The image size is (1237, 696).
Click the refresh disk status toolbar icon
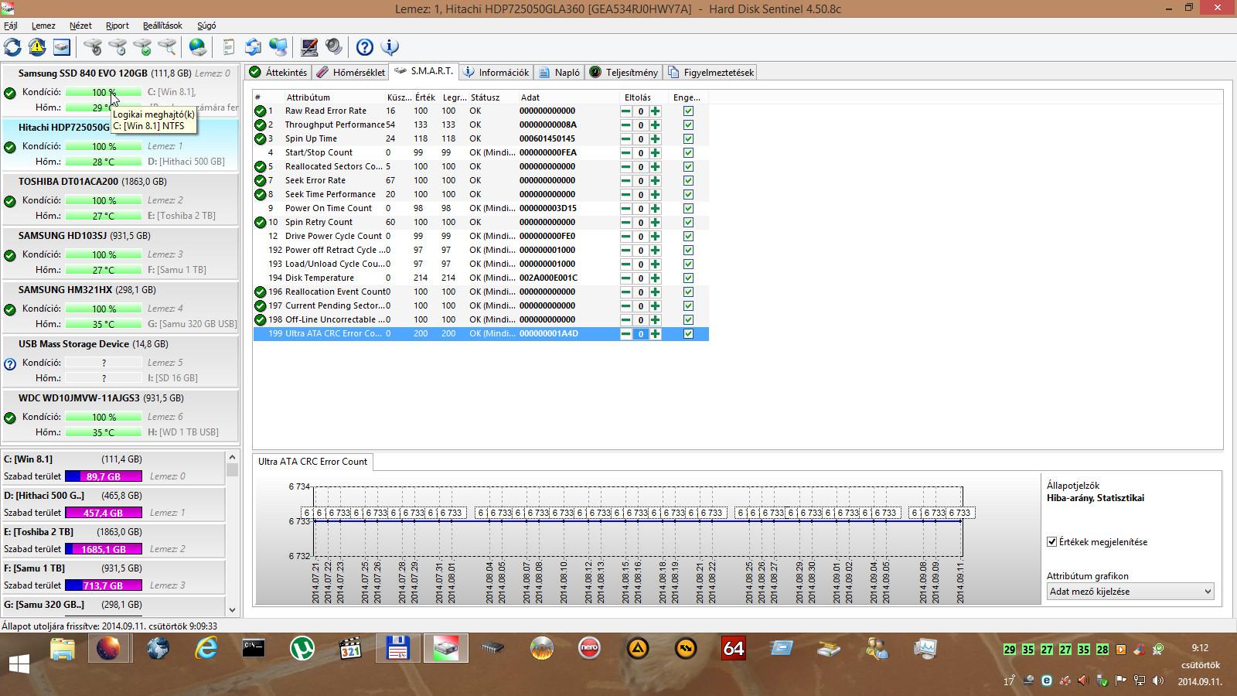13,47
